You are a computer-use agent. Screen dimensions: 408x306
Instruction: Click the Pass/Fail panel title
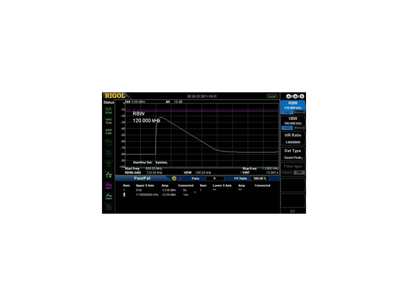143,178
